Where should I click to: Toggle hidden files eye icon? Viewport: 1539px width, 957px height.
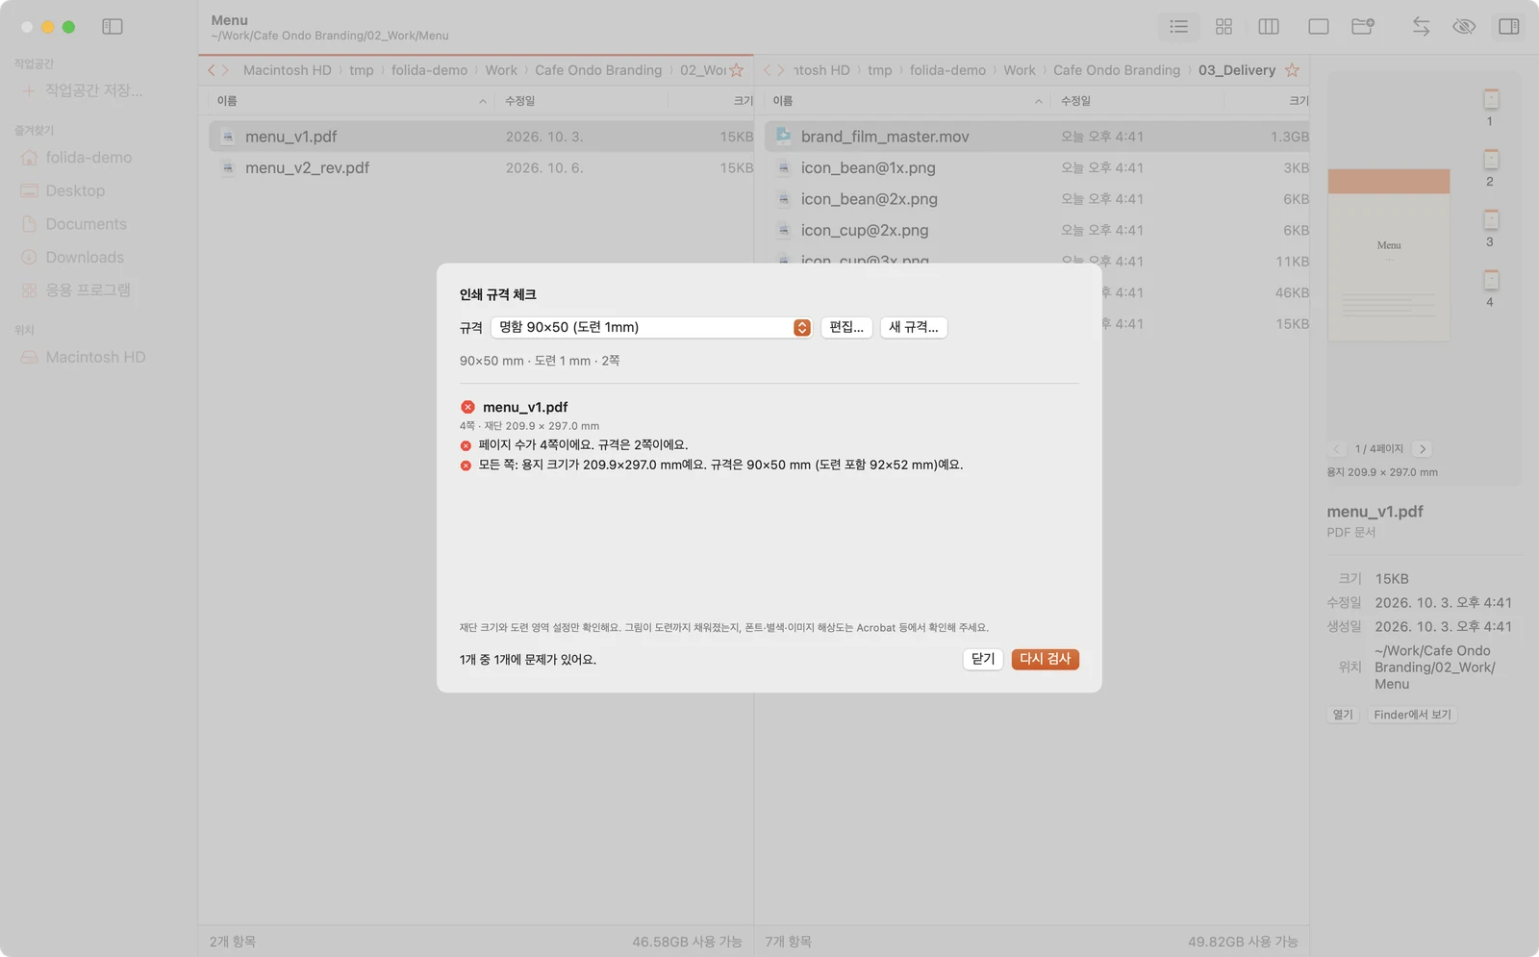[x=1464, y=27]
